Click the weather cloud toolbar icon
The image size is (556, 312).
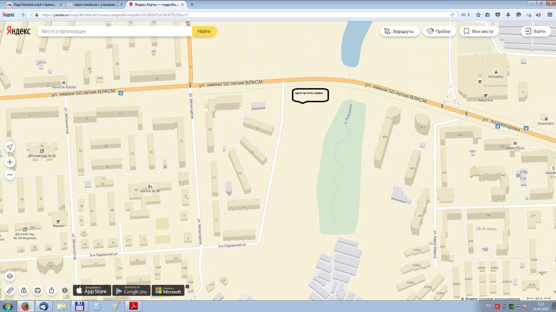click(x=463, y=15)
